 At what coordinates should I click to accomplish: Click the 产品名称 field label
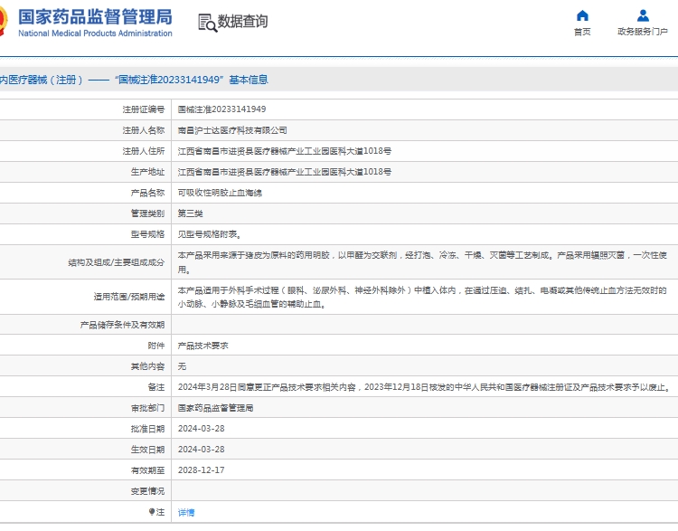147,193
